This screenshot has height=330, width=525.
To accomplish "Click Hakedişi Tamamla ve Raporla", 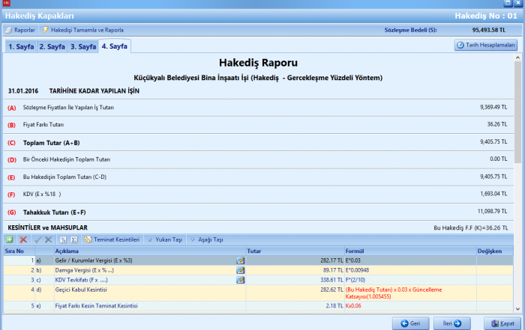I will (x=82, y=30).
